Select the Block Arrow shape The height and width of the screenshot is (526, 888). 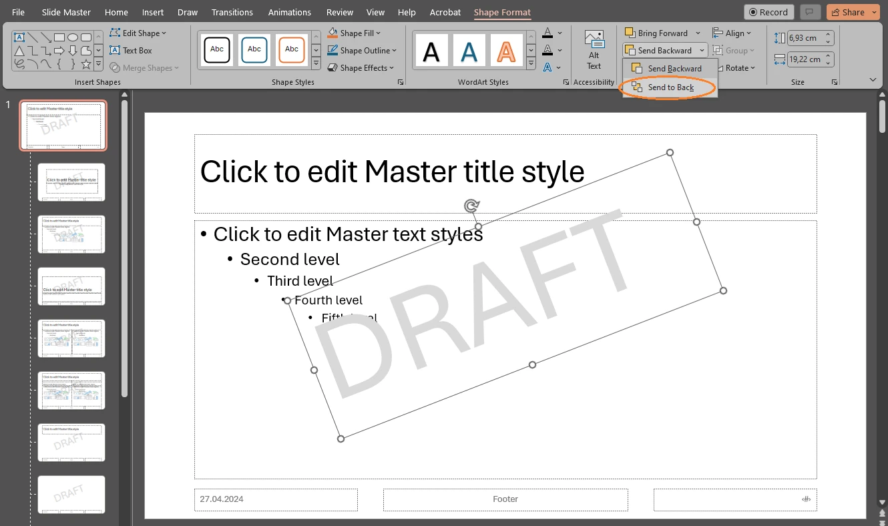59,50
